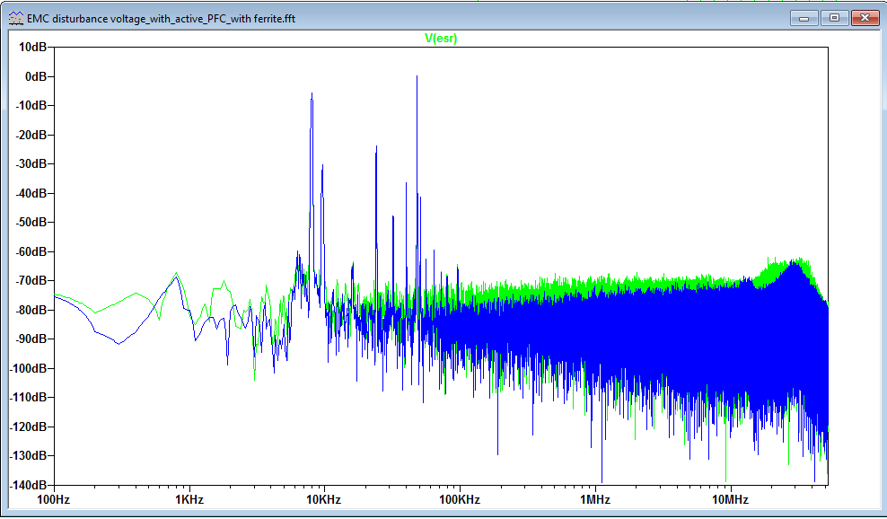This screenshot has height=519, width=887.
Task: Select the V(esr) trace label
Action: 441,38
